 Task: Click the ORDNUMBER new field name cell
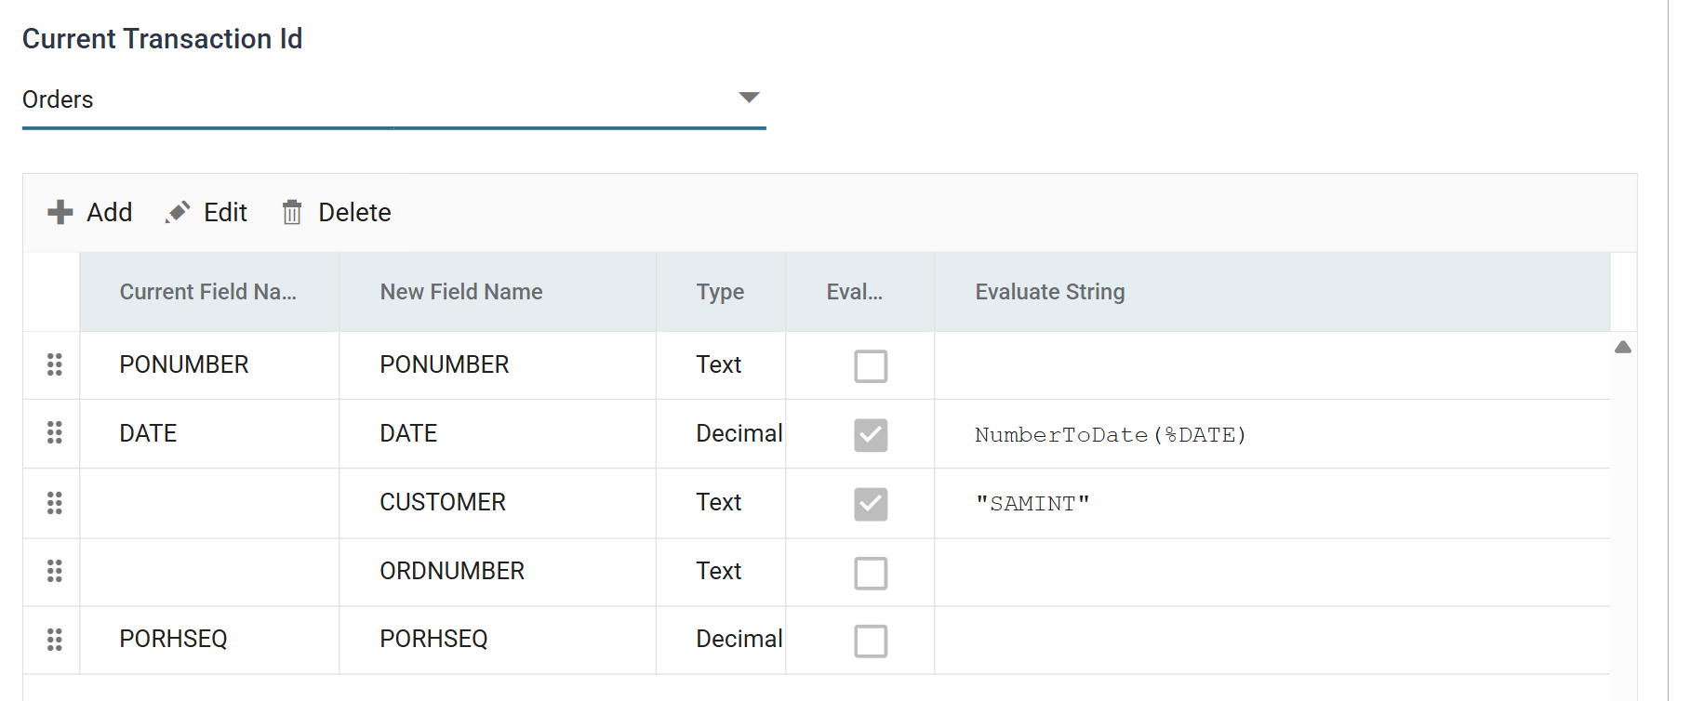click(x=498, y=571)
